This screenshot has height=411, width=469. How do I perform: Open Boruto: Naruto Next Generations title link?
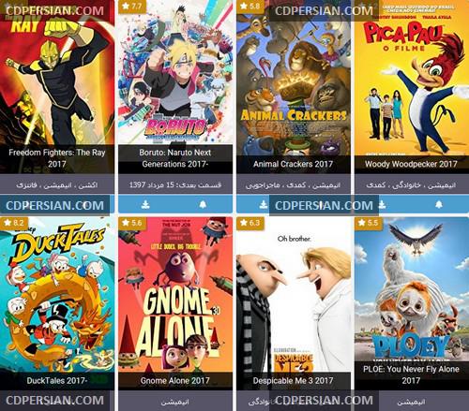click(175, 158)
